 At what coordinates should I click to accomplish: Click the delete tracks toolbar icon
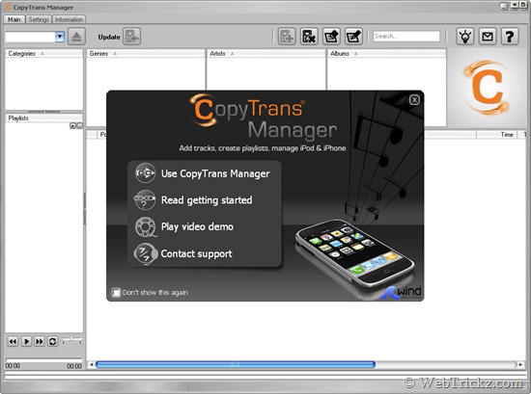(x=309, y=37)
